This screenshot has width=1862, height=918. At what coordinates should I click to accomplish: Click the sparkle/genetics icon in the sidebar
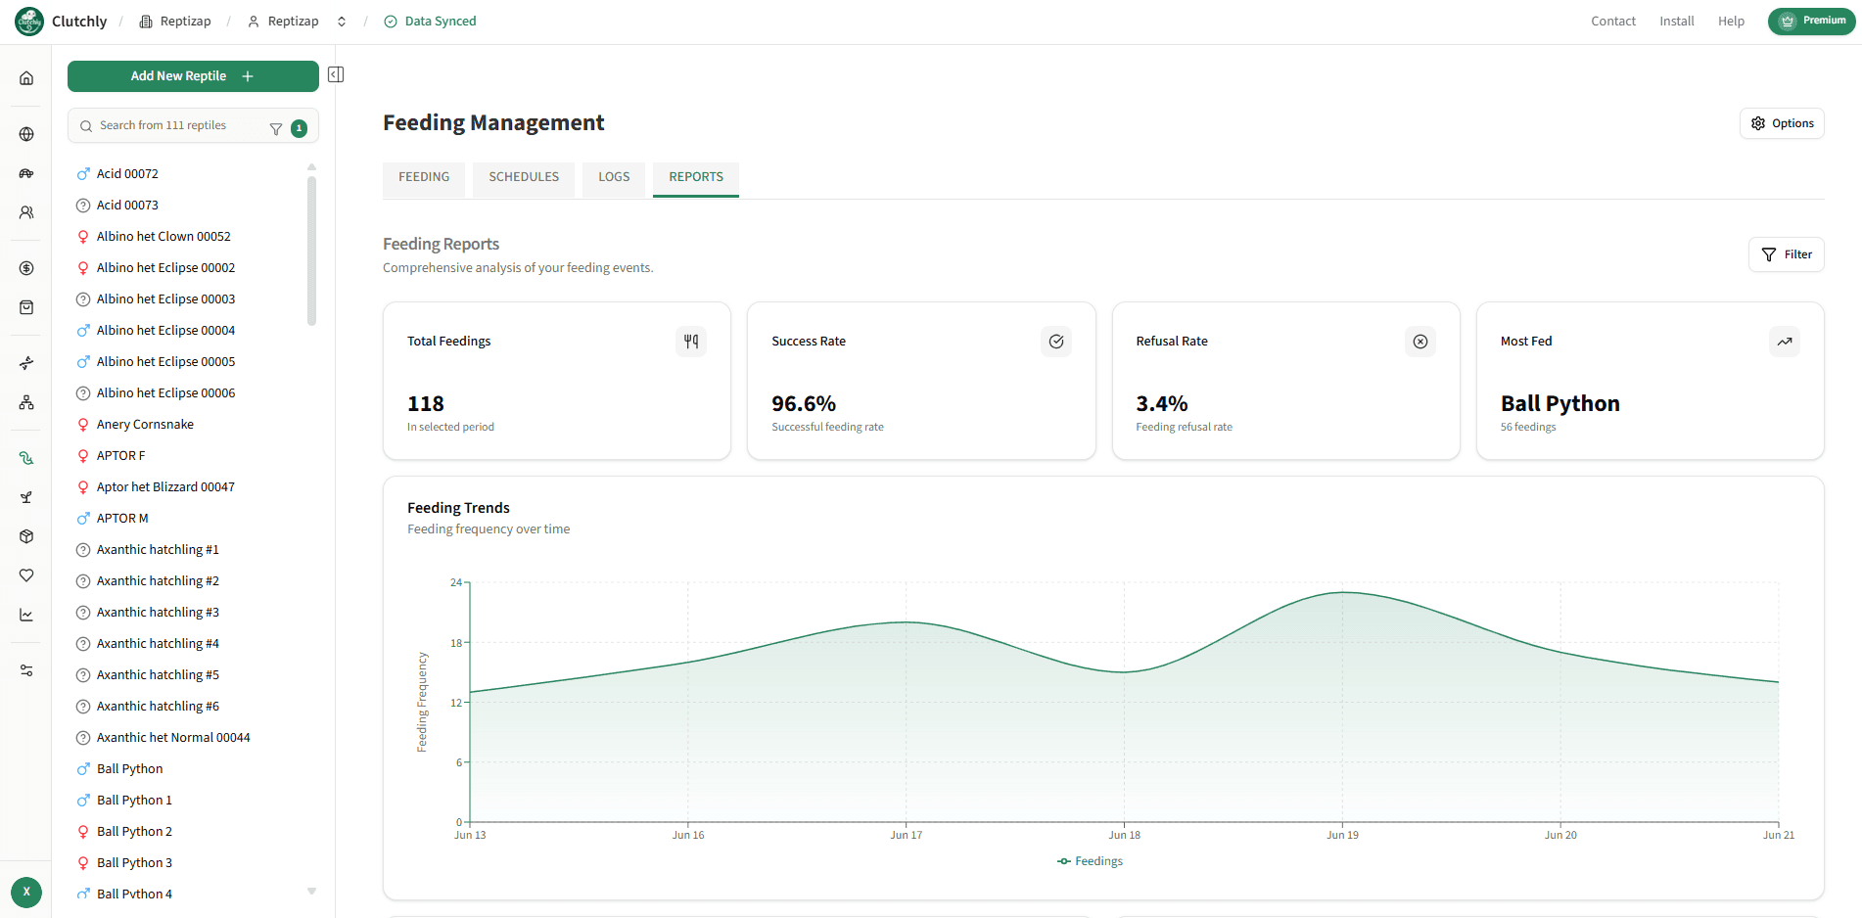26,363
